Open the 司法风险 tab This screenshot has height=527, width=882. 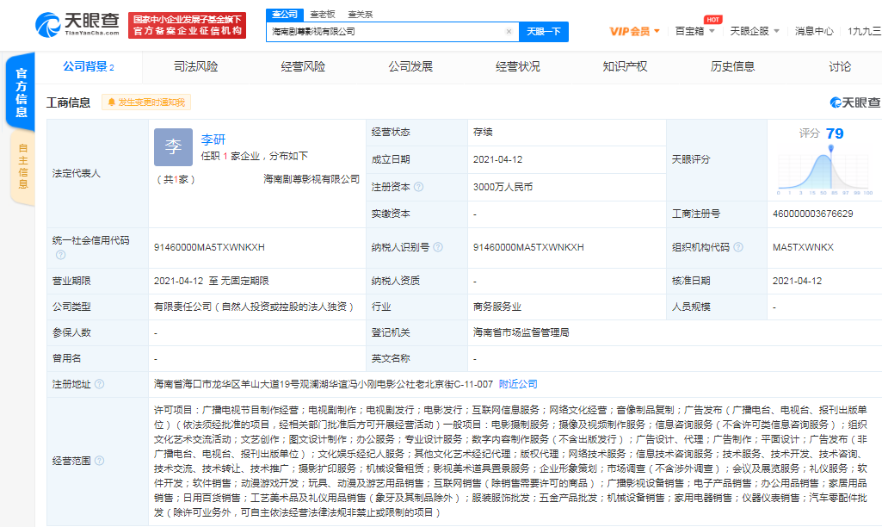[x=195, y=67]
